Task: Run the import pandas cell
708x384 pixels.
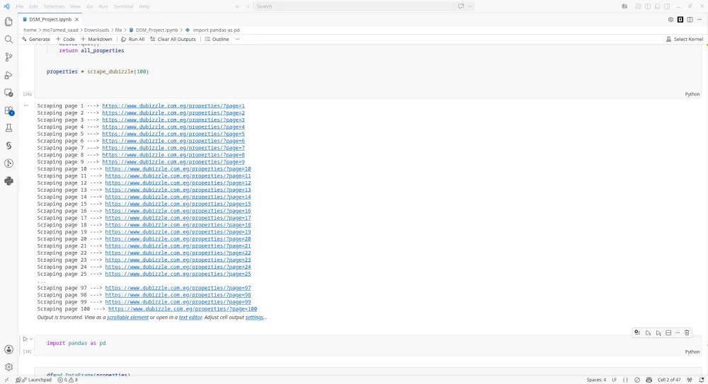Action: point(25,339)
